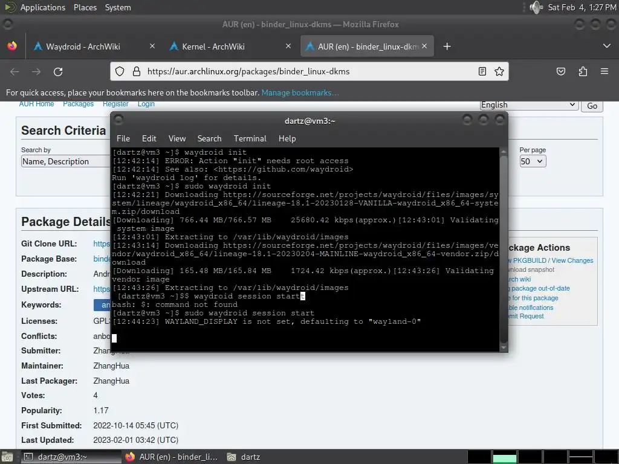
Task: Open the Firefox extensions icon
Action: click(583, 71)
